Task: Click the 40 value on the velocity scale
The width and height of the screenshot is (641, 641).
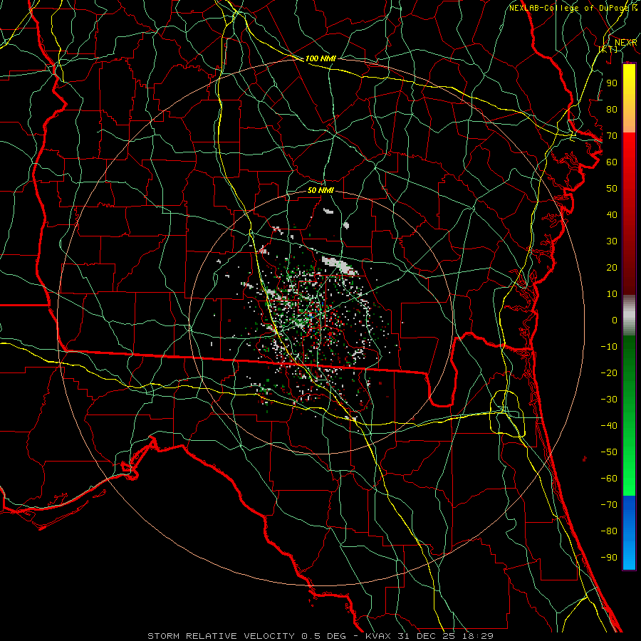Action: click(x=612, y=214)
